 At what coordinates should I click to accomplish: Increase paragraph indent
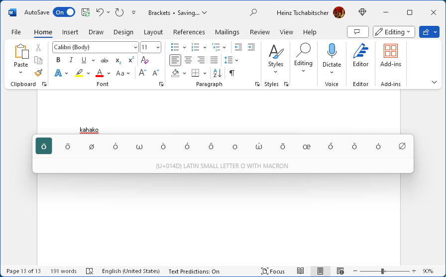click(251, 47)
